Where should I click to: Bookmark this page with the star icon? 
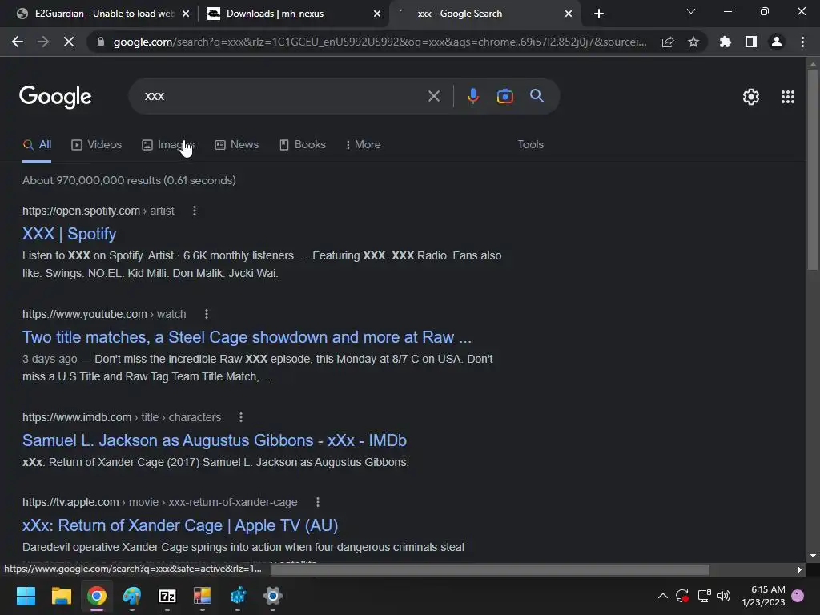[x=693, y=42]
